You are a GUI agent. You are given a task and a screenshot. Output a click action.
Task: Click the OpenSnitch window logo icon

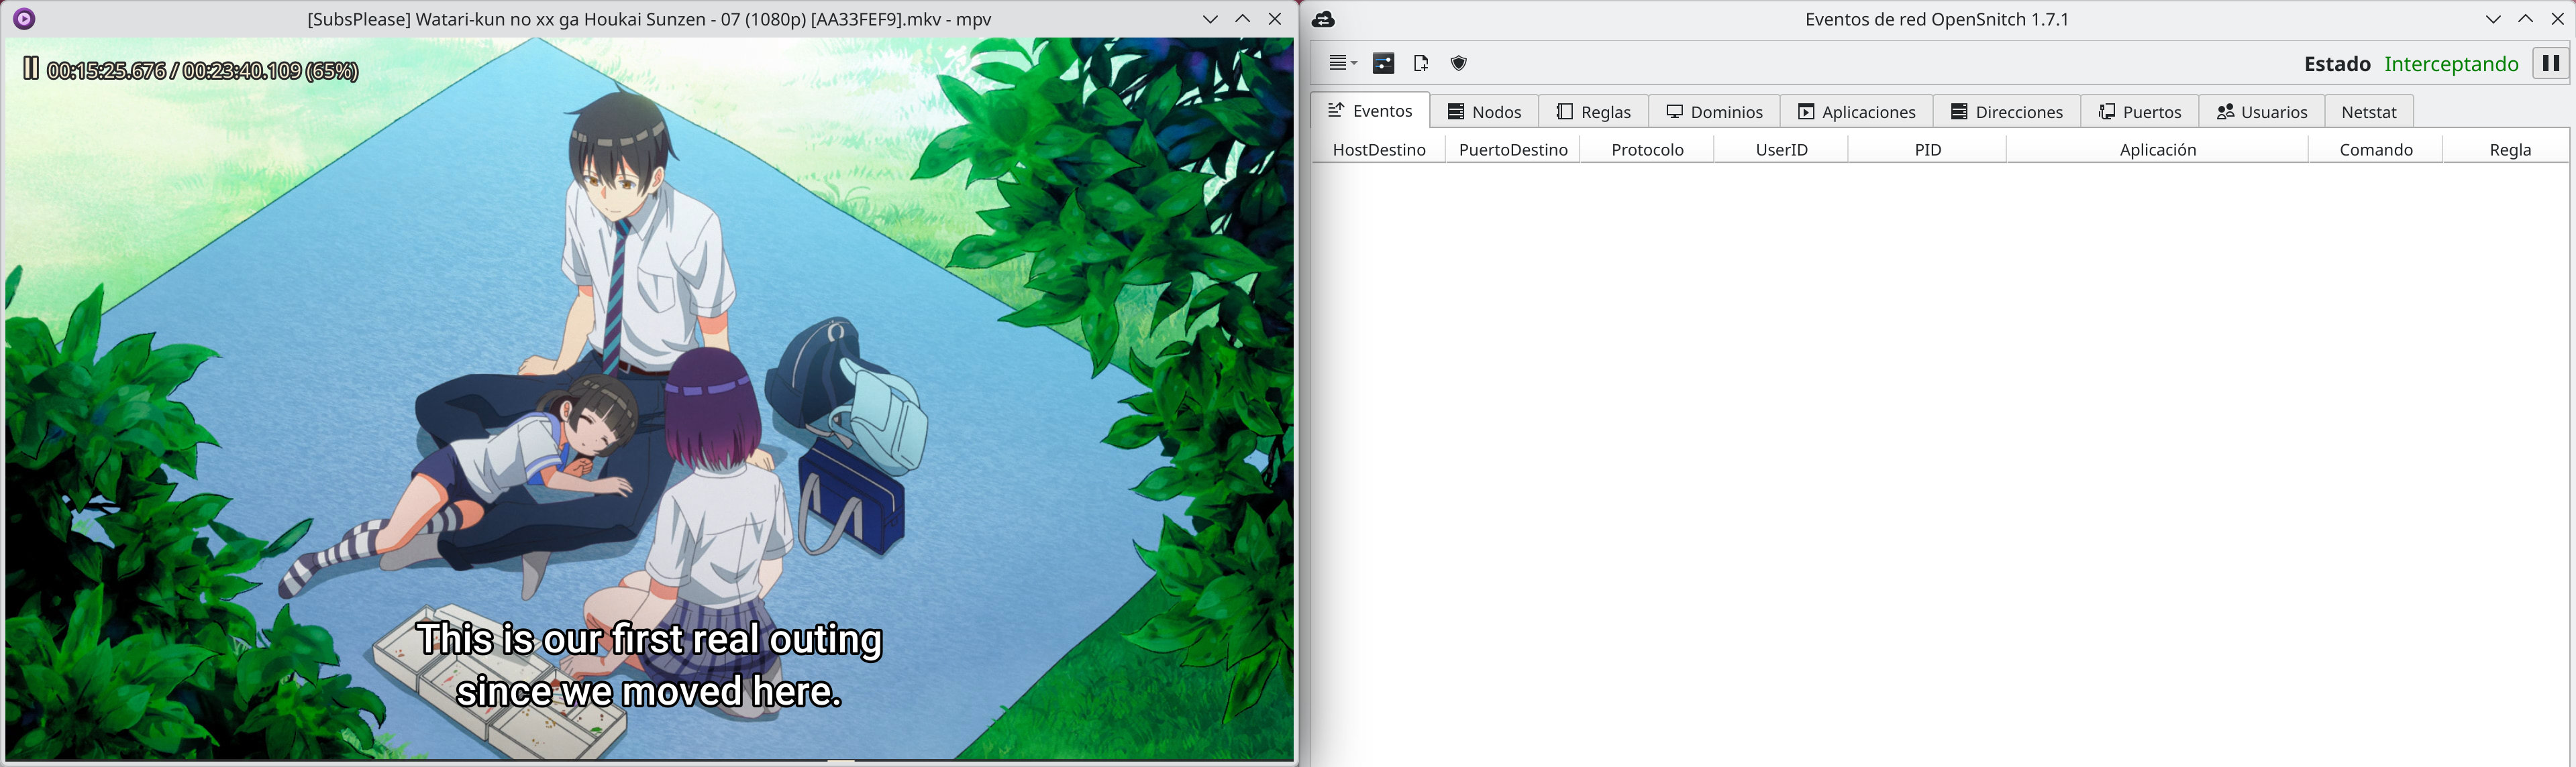(x=1323, y=19)
